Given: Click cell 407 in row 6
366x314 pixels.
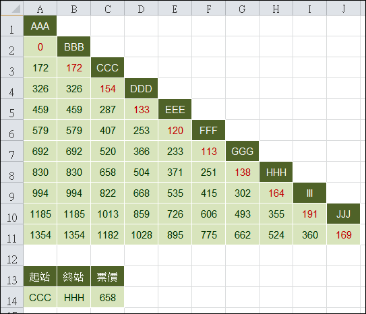Looking at the screenshot, I should [x=108, y=130].
